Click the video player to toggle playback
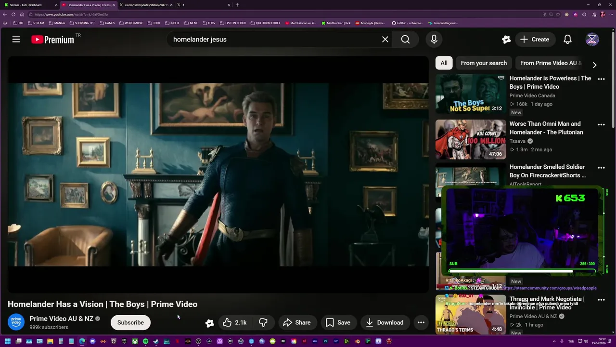This screenshot has width=616, height=347. pyautogui.click(x=218, y=174)
